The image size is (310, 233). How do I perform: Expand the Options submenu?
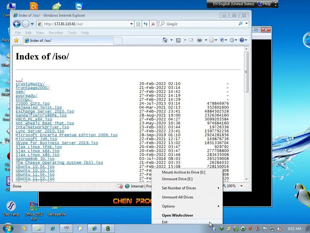point(187,206)
